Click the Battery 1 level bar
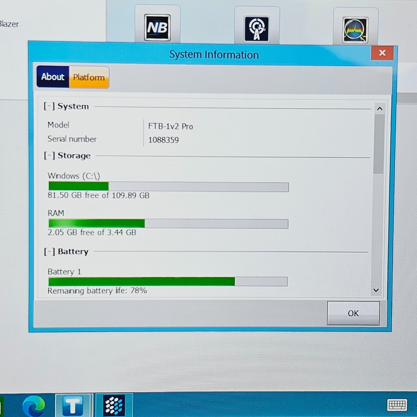The width and height of the screenshot is (417, 417). click(x=168, y=281)
